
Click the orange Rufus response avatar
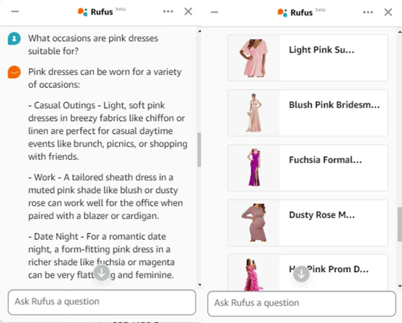14,72
